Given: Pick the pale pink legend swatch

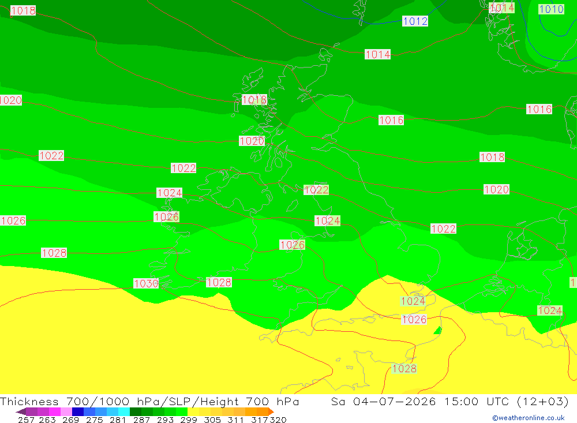Looking at the screenshot, I should (x=66, y=411).
